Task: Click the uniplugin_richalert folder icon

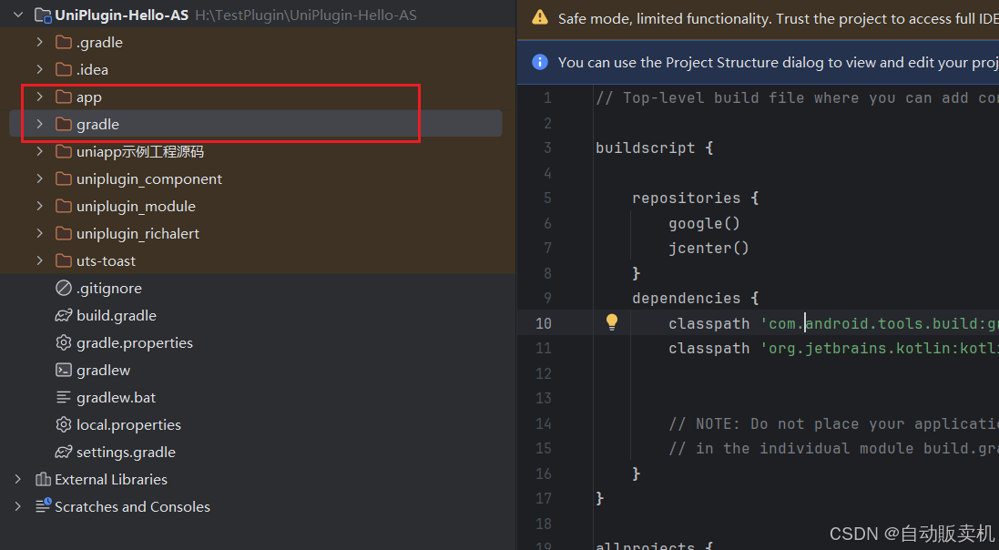Action: [63, 233]
